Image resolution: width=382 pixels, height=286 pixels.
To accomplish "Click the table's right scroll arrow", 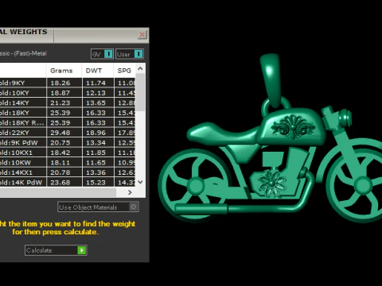I will point(130,192).
